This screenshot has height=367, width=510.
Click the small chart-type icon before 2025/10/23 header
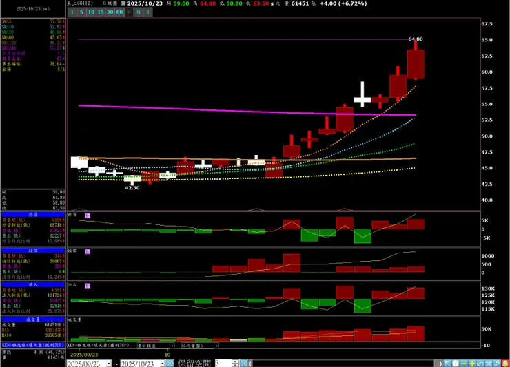[123, 3]
